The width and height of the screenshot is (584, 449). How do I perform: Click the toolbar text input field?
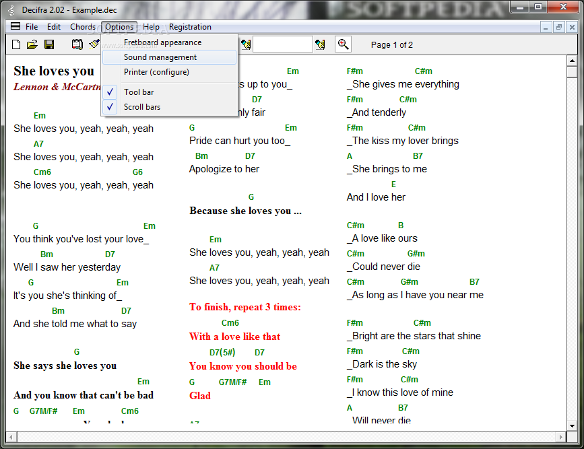[283, 44]
